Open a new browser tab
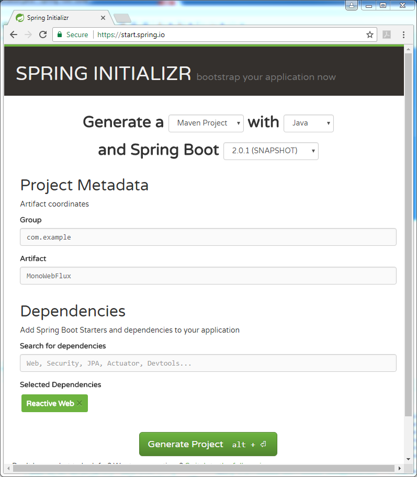The width and height of the screenshot is (417, 477). click(122, 18)
